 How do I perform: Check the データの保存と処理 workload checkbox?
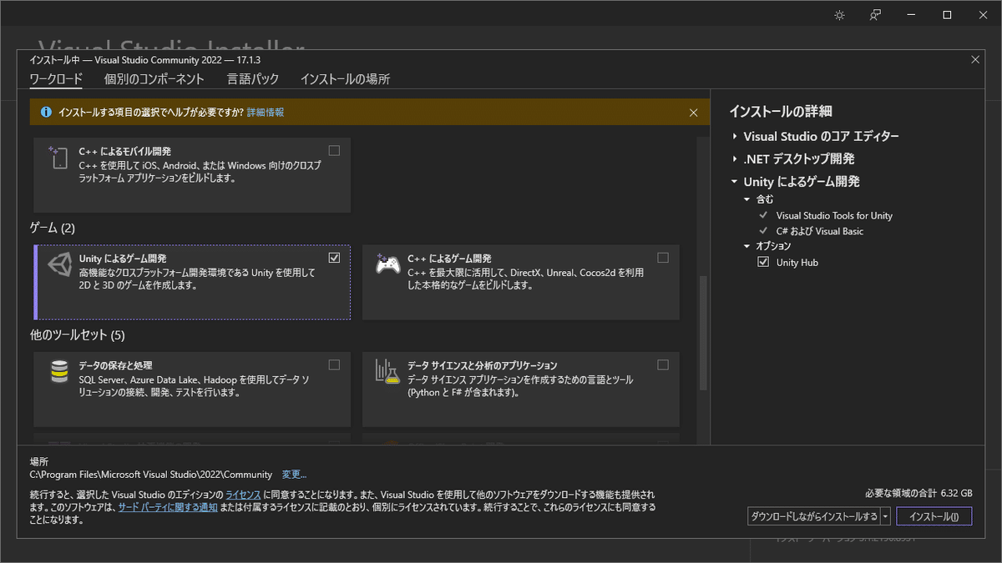click(335, 364)
